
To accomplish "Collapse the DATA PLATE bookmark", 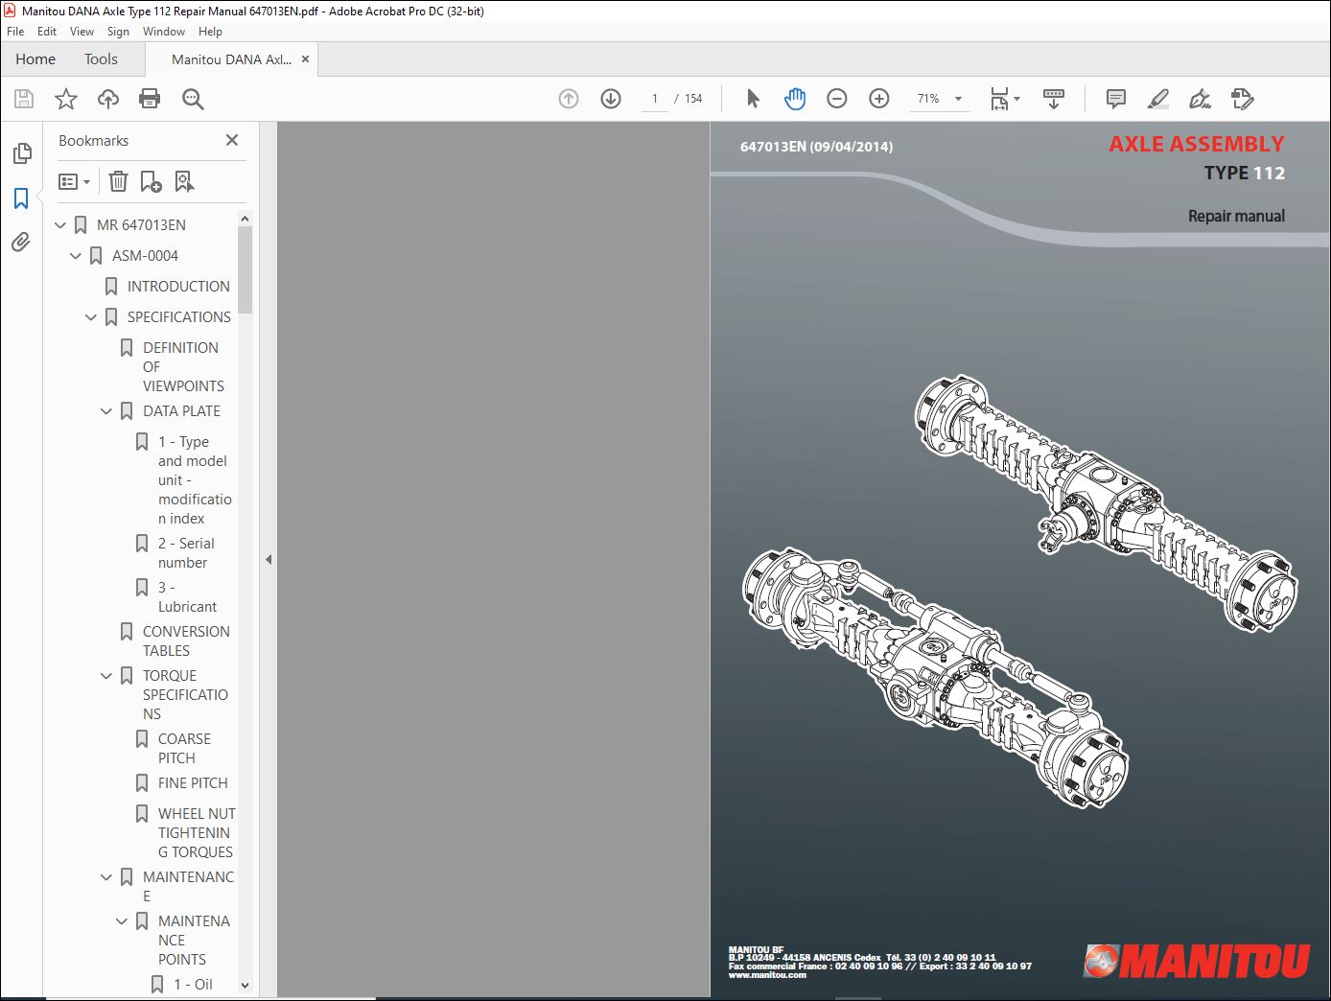I will coord(106,411).
